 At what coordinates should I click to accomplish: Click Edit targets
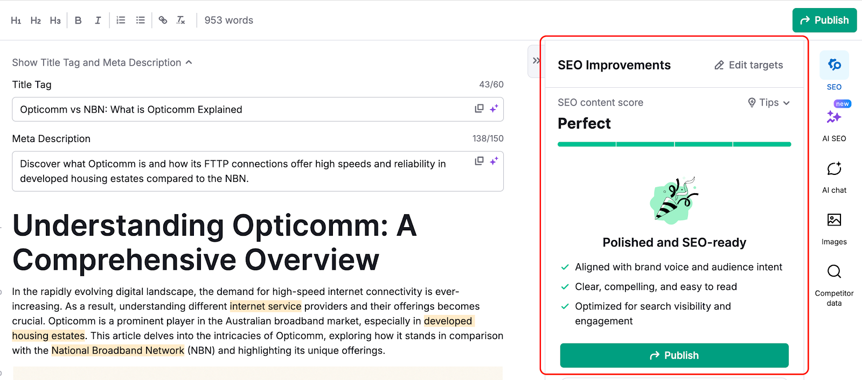748,65
